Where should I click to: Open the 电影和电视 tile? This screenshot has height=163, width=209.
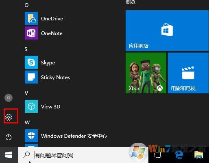pos(188,73)
